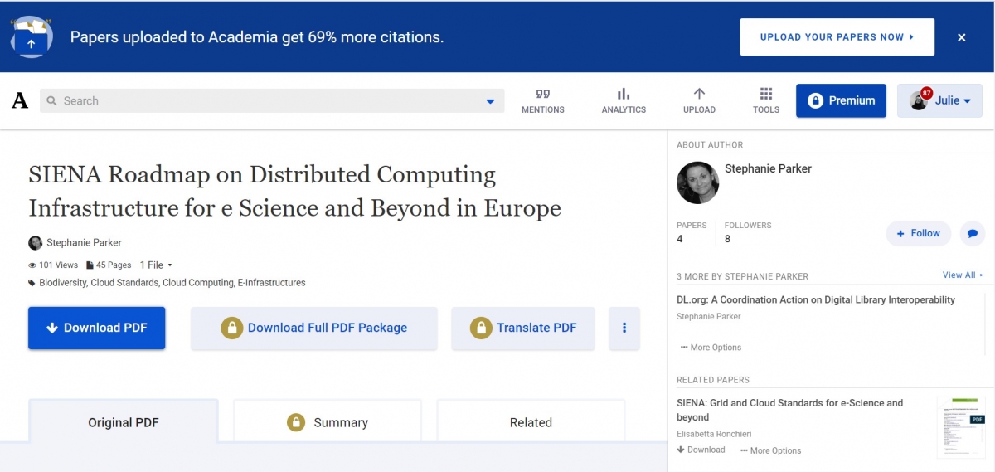Click the lock icon on Summary tab
This screenshot has width=995, height=472.
pos(296,422)
